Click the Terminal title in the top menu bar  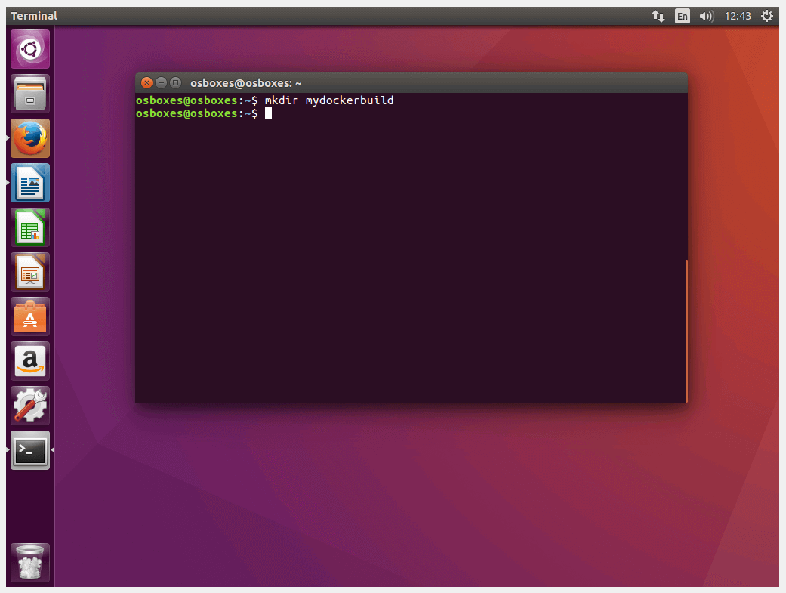(x=33, y=15)
